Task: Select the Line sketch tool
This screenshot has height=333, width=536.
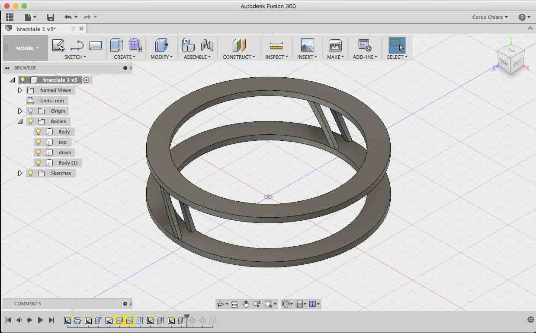Action: 77,45
